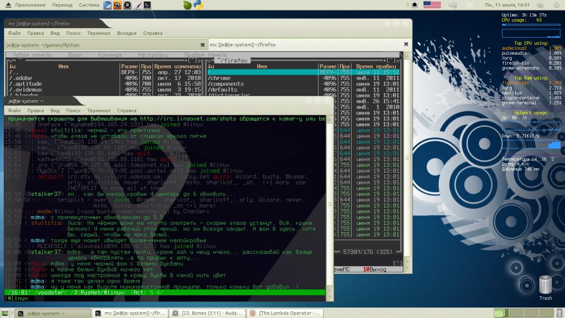Viewport: 565px width, 318px height.
Task: Click the volume speaker icon
Action: pos(453,5)
